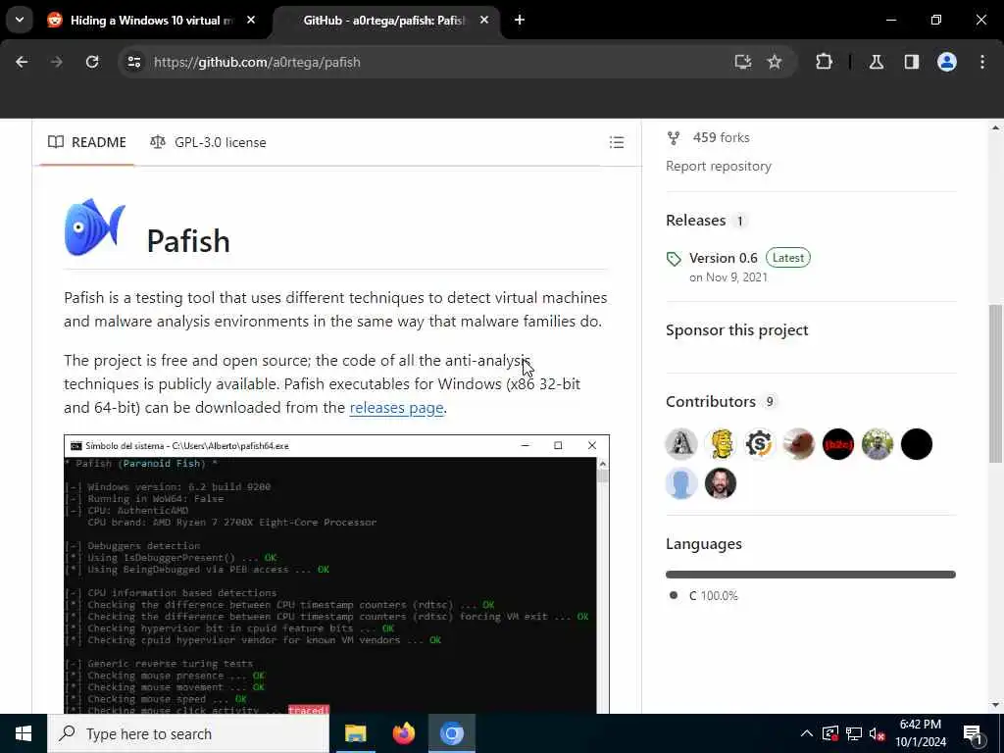The height and width of the screenshot is (753, 1004).
Task: Open the yellow cartoon contributor avatar
Action: 721,444
